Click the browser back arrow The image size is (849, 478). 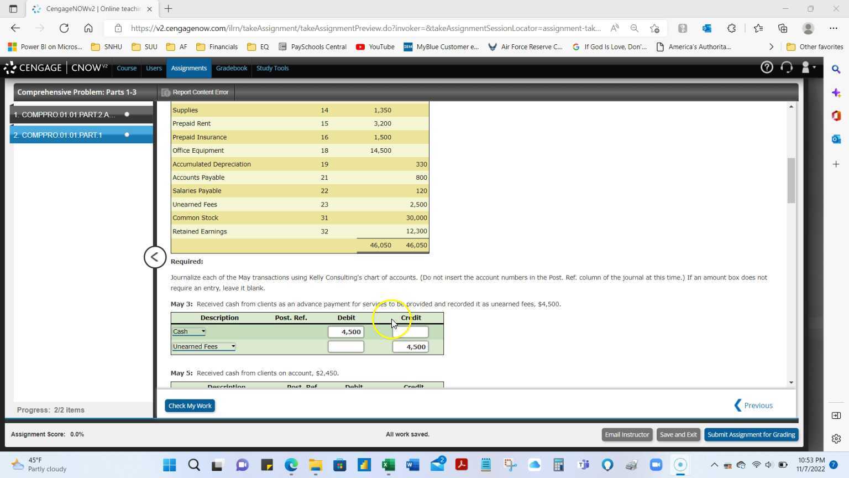tap(15, 28)
